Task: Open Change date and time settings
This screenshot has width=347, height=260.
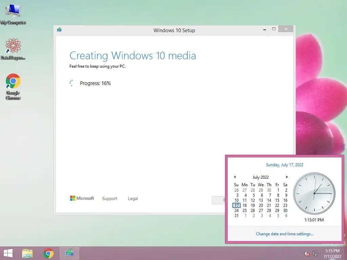Action: [x=285, y=234]
